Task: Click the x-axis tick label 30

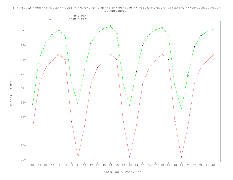Action: [x=97, y=165]
